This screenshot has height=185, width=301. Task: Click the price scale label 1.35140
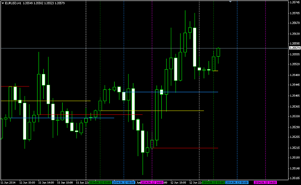coord(295,168)
